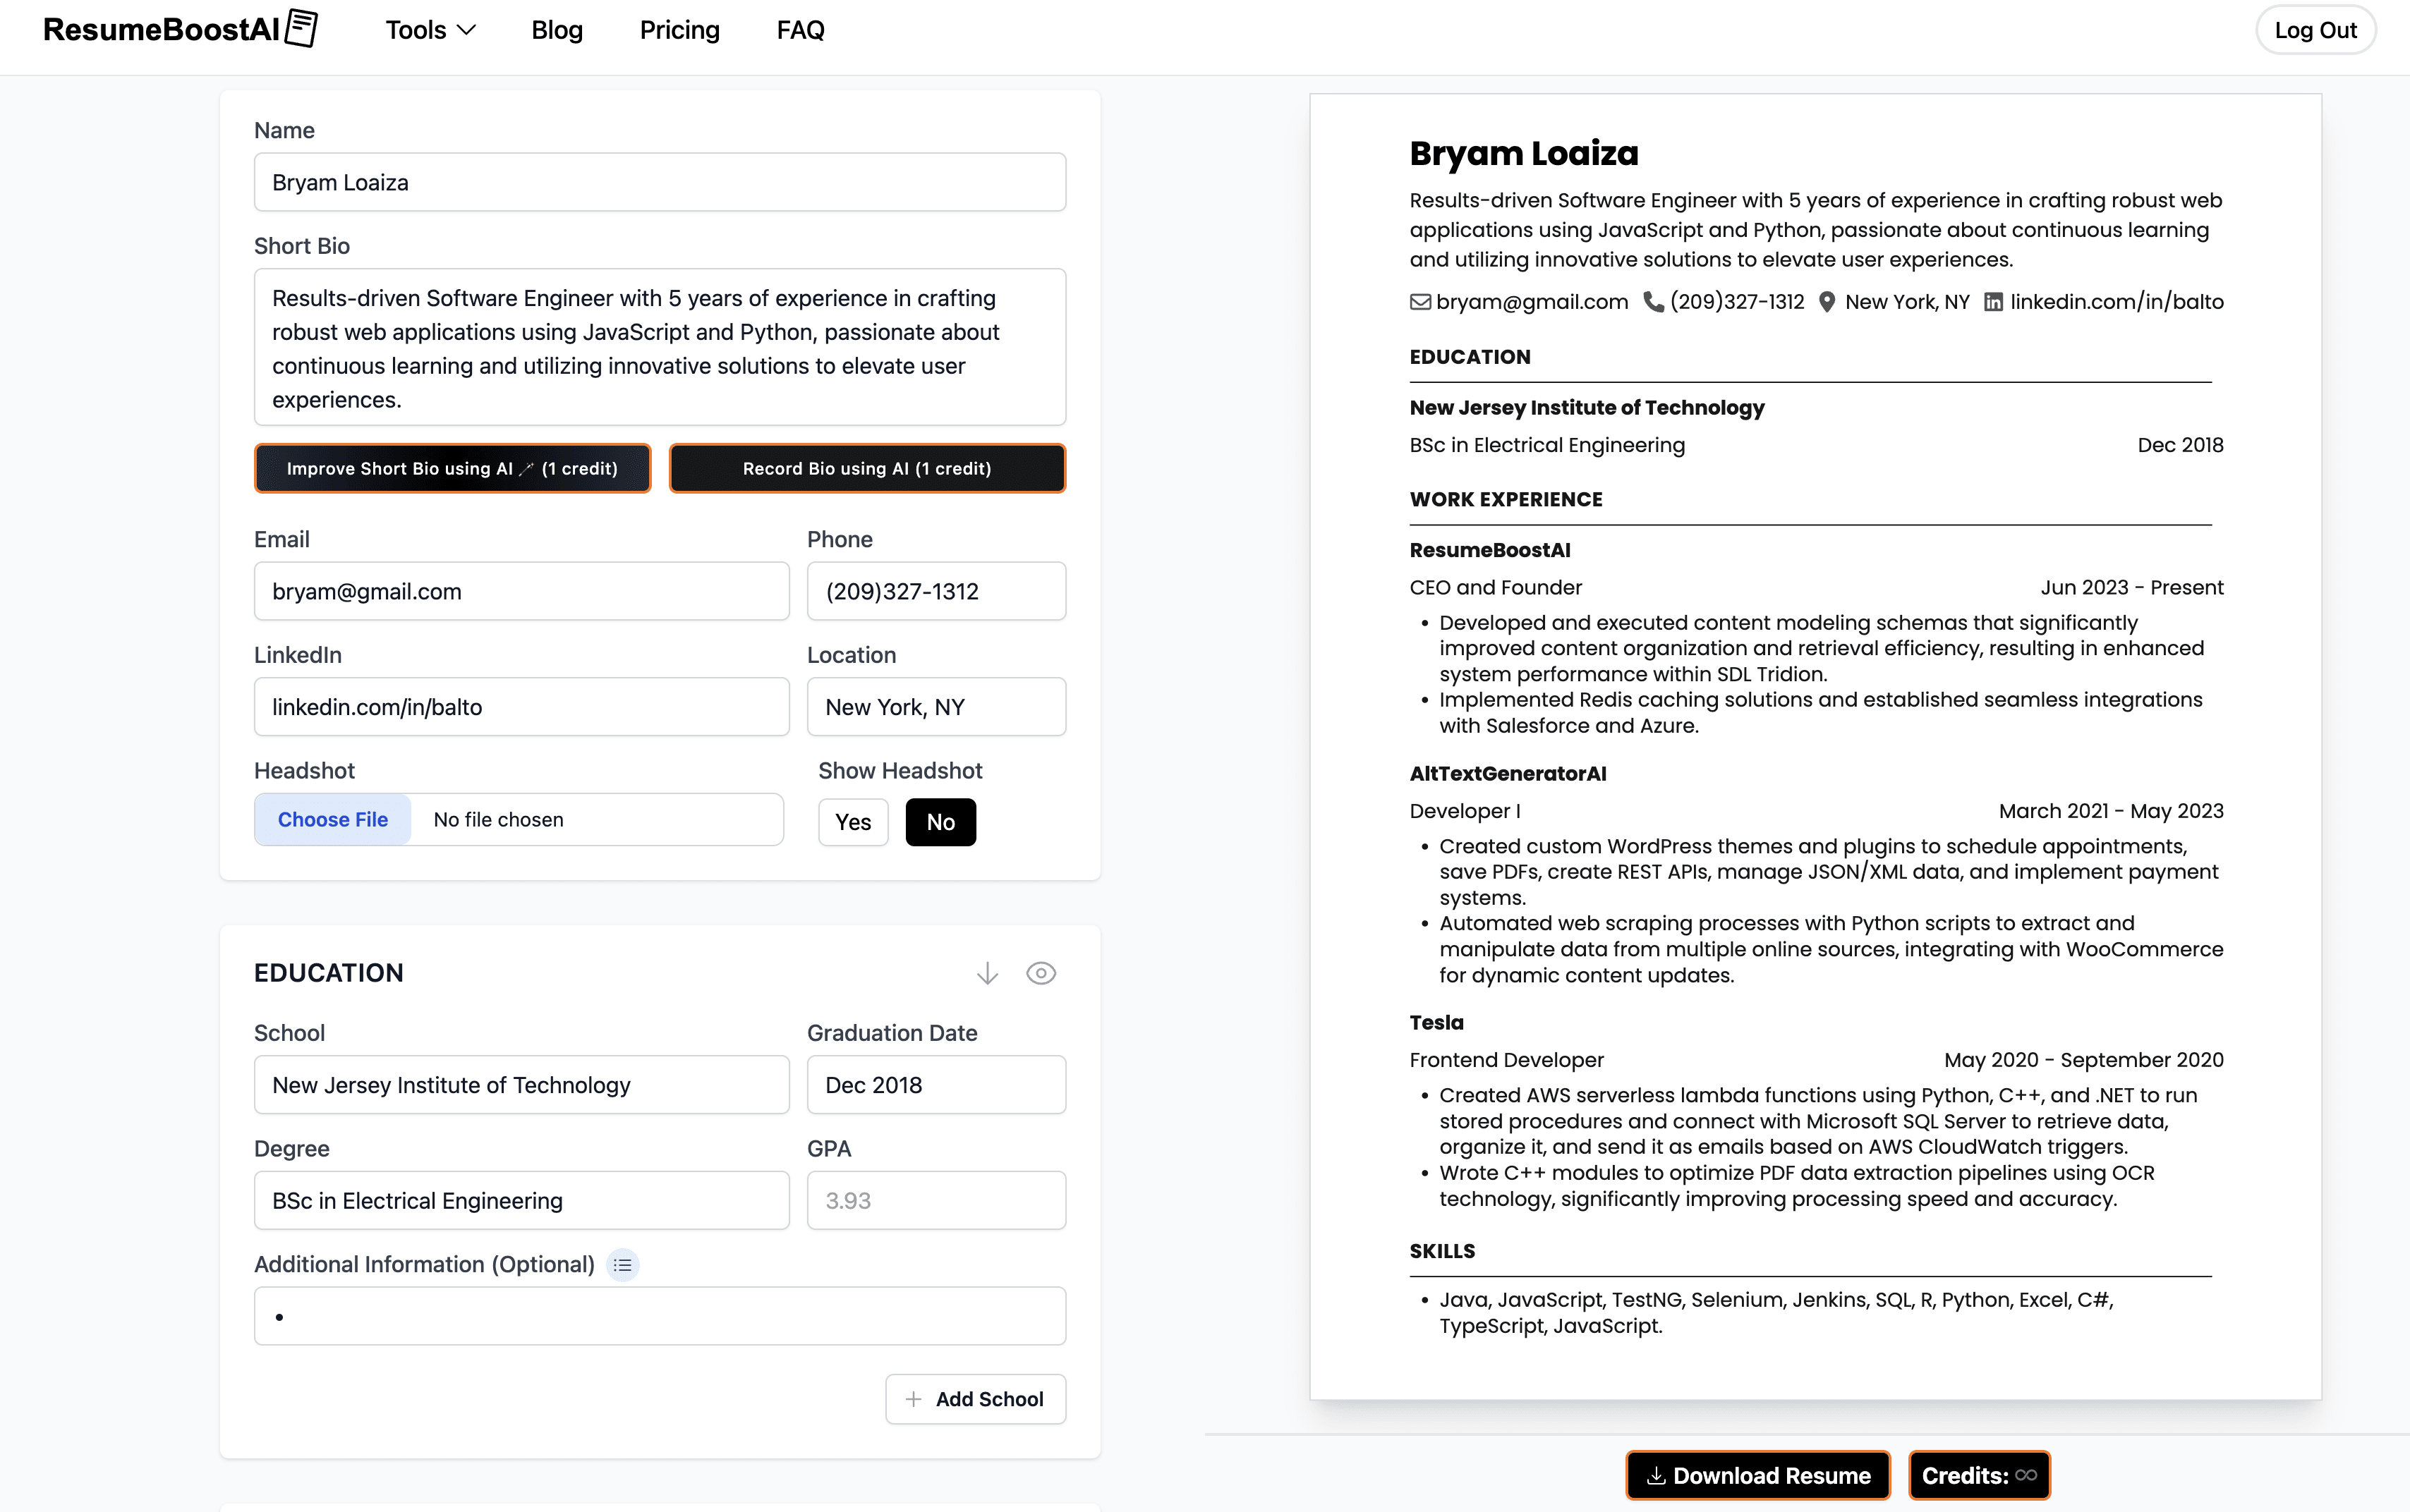
Task: Click the location pin icon next to New York
Action: pos(1827,301)
